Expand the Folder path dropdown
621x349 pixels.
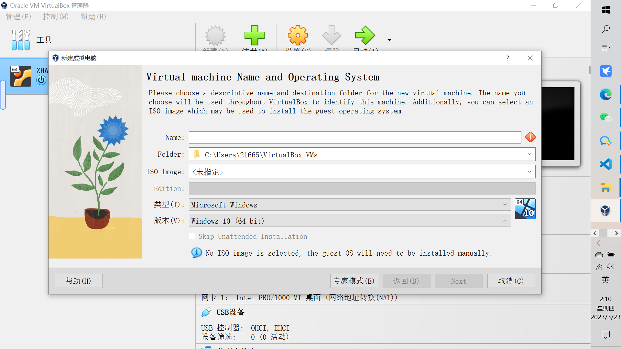click(x=529, y=154)
